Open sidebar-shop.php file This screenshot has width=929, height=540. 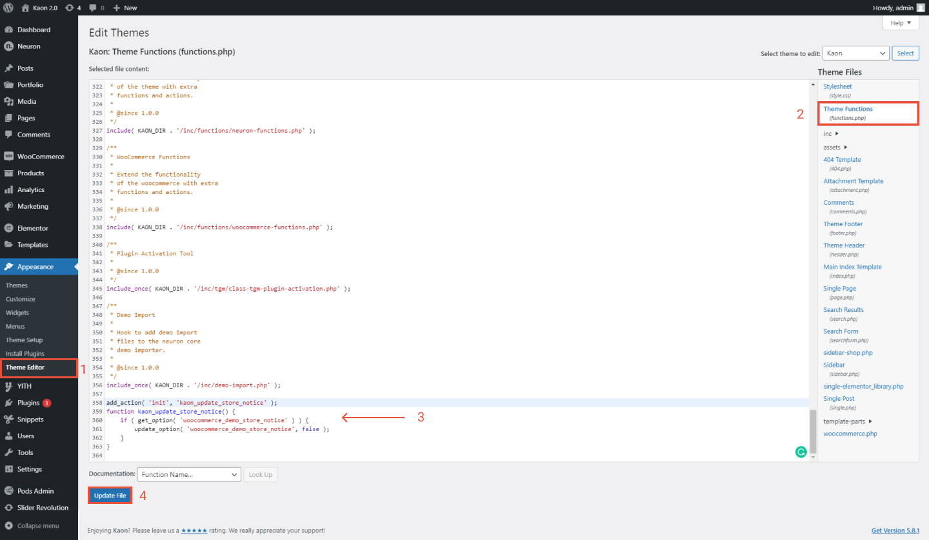point(848,353)
